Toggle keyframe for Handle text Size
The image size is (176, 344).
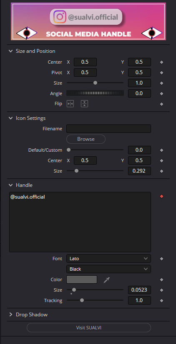161,290
